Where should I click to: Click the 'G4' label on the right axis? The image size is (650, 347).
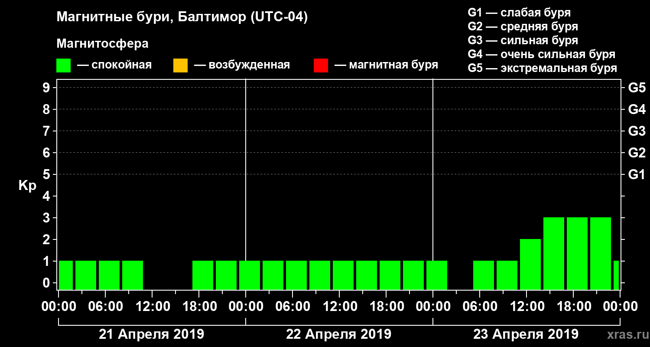coord(637,110)
